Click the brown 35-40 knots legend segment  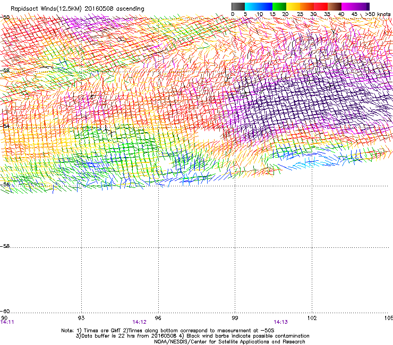point(335,6)
